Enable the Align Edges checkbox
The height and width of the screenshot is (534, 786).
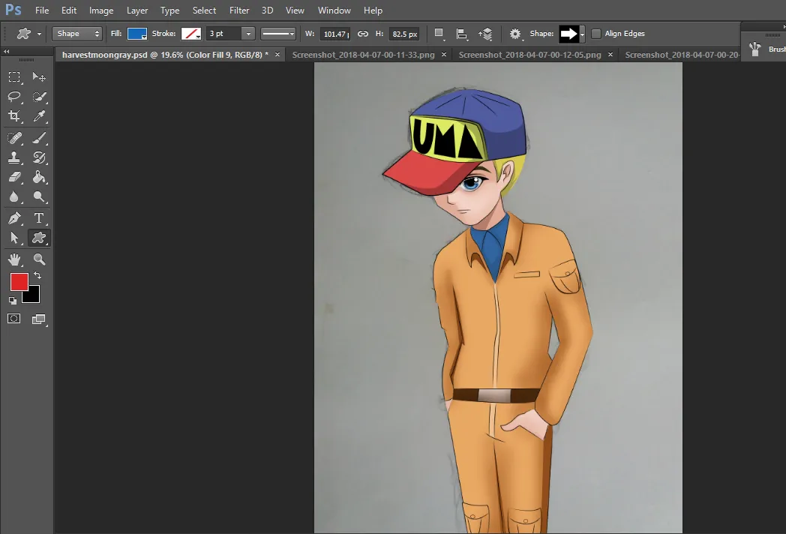[596, 34]
